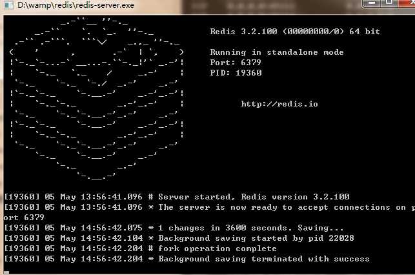Screen dimensions: 415x275
Task: Minimize the redis-server window
Action: [x=372, y=3]
